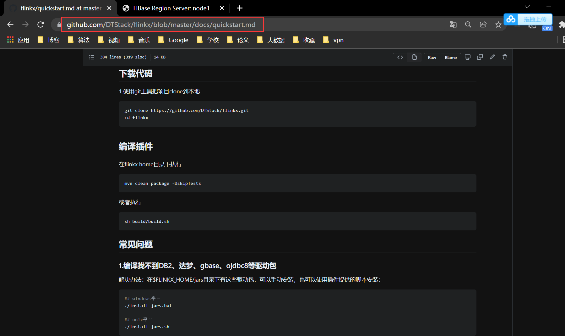Open a new browser tab

pos(240,8)
